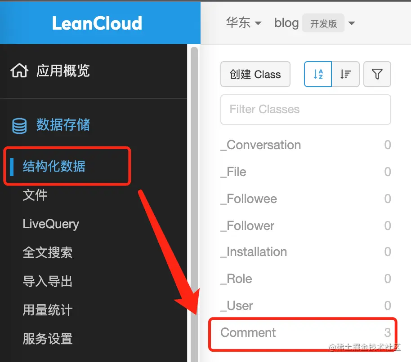This screenshot has width=411, height=362.
Task: Select 导入导出 menu entry
Action: pos(48,282)
